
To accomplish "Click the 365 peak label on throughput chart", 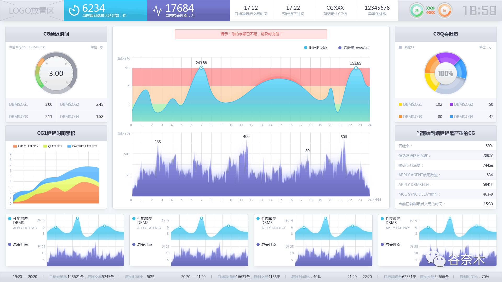I will (x=158, y=142).
